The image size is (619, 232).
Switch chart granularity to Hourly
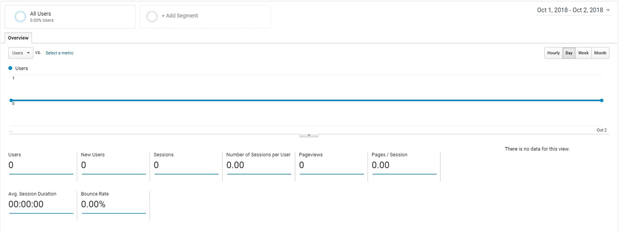coord(553,53)
